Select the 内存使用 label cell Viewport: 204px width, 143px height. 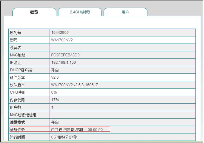pyautogui.click(x=29, y=100)
